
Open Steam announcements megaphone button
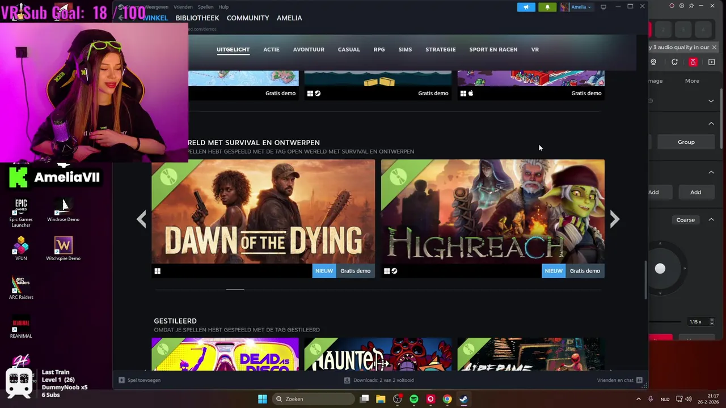click(526, 7)
